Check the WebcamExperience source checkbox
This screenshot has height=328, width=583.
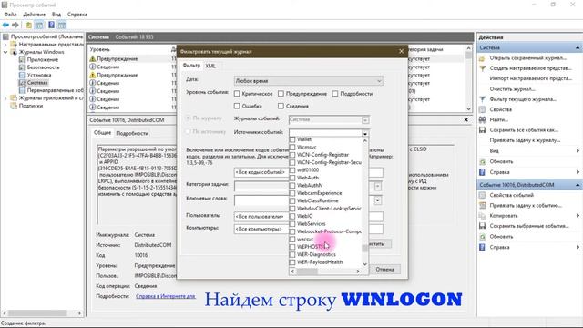tap(292, 193)
